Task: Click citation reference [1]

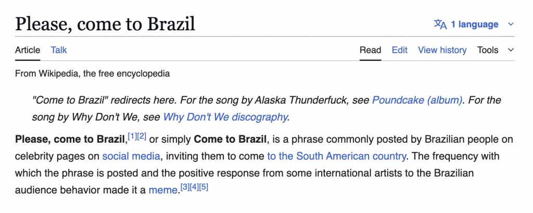Action: (x=132, y=136)
